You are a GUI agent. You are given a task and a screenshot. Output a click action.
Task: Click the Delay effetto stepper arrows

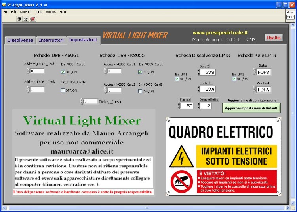tap(199, 106)
